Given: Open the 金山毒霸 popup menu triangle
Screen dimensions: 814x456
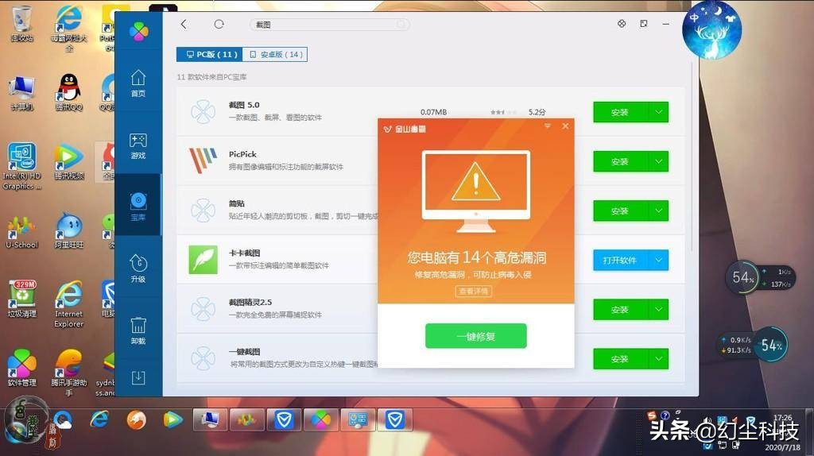Looking at the screenshot, I should click(x=547, y=126).
